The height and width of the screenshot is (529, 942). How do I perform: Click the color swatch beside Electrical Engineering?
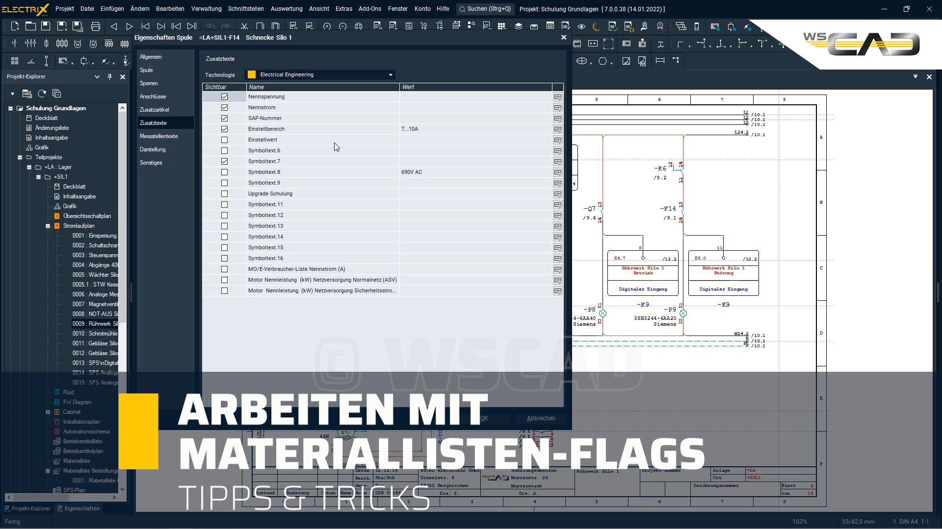coord(251,74)
